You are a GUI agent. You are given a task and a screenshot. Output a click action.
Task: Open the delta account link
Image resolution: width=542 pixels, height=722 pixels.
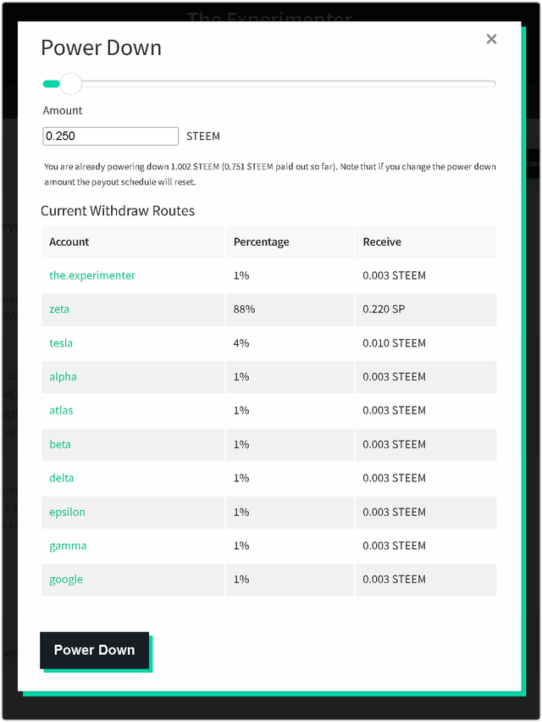coord(61,478)
